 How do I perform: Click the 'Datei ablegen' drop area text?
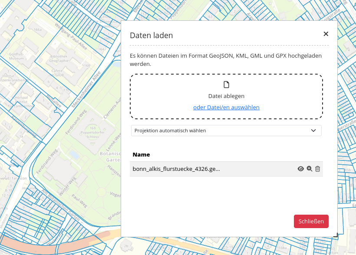coord(226,96)
